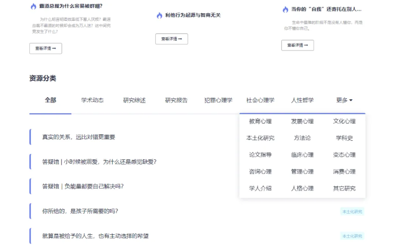This screenshot has height=248, width=399.
Task: Open the 人性哲学 tab
Action: [302, 100]
